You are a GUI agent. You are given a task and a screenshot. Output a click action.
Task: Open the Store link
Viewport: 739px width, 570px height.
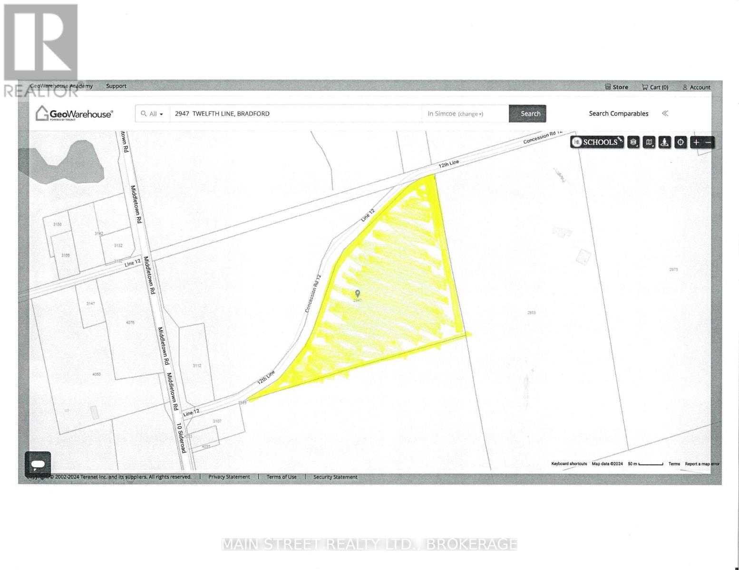pyautogui.click(x=616, y=87)
